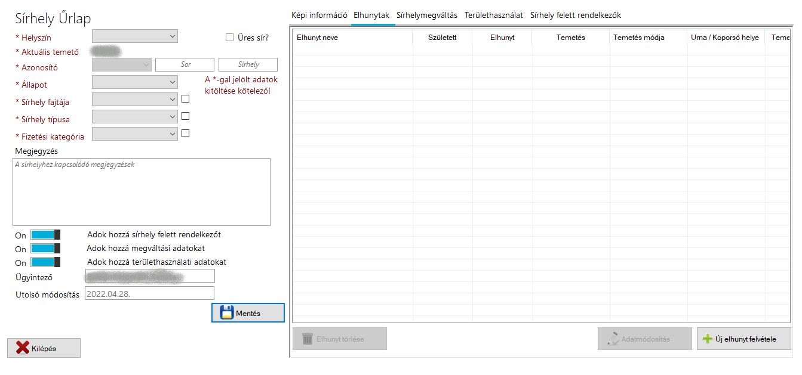802x375 pixels.
Task: Switch to the Képi információ tab
Action: click(319, 16)
